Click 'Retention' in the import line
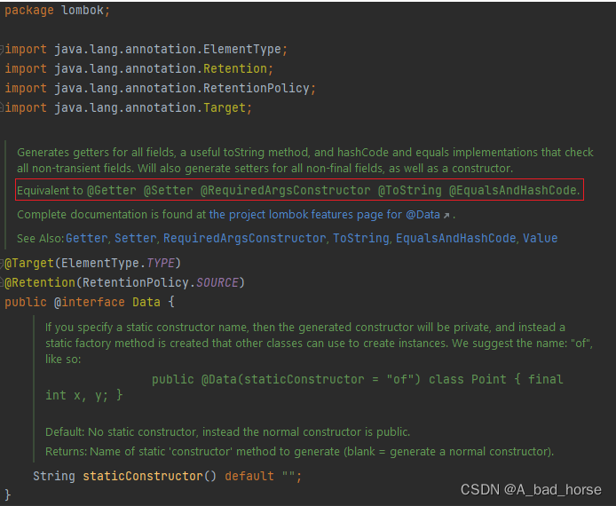616x506 pixels. click(235, 68)
